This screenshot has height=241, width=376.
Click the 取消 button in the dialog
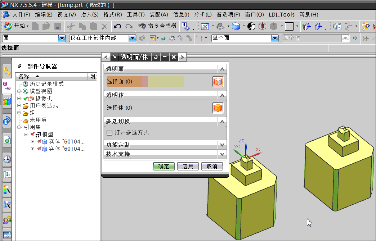click(x=212, y=166)
